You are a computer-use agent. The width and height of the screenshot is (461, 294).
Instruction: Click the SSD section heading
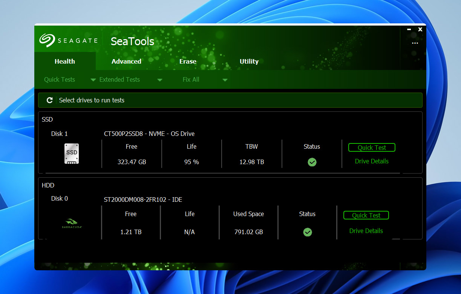click(47, 119)
